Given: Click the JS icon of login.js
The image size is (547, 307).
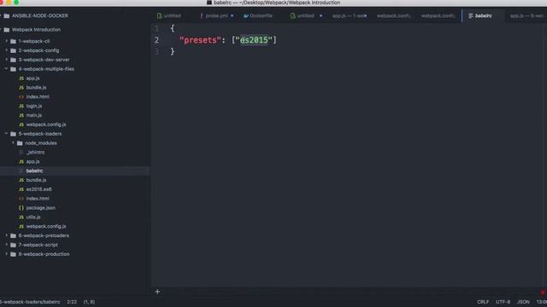Looking at the screenshot, I should (21, 106).
